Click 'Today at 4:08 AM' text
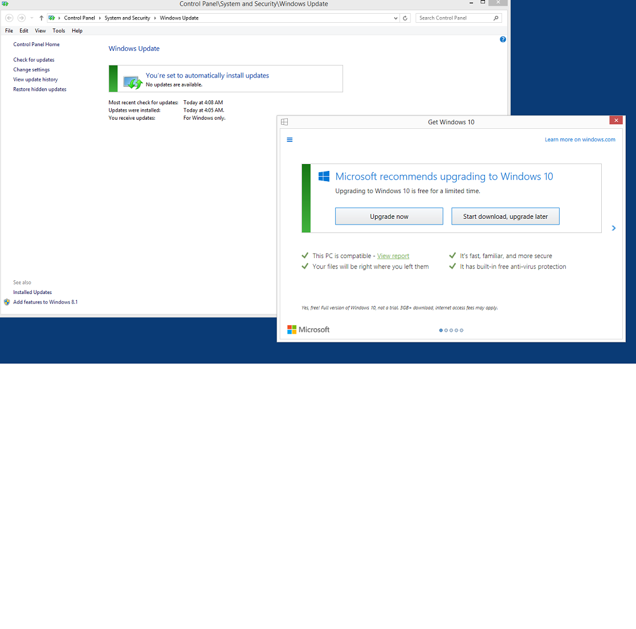Image resolution: width=636 pixels, height=629 pixels. point(203,103)
